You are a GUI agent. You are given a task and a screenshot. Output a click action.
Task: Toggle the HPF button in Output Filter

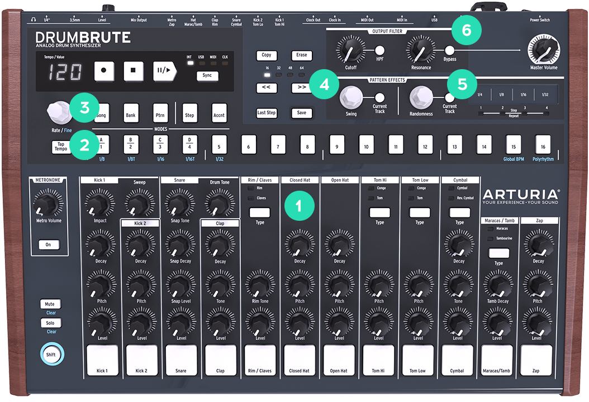(x=380, y=50)
